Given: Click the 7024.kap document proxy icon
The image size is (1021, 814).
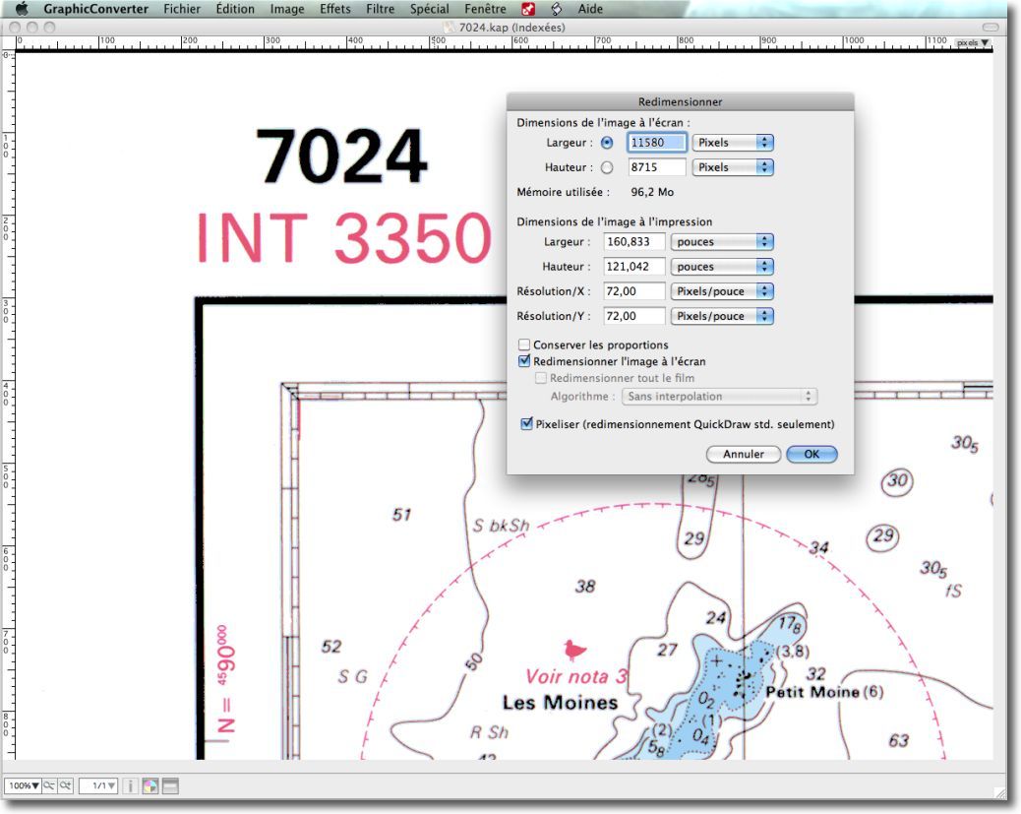Looking at the screenshot, I should tap(448, 28).
